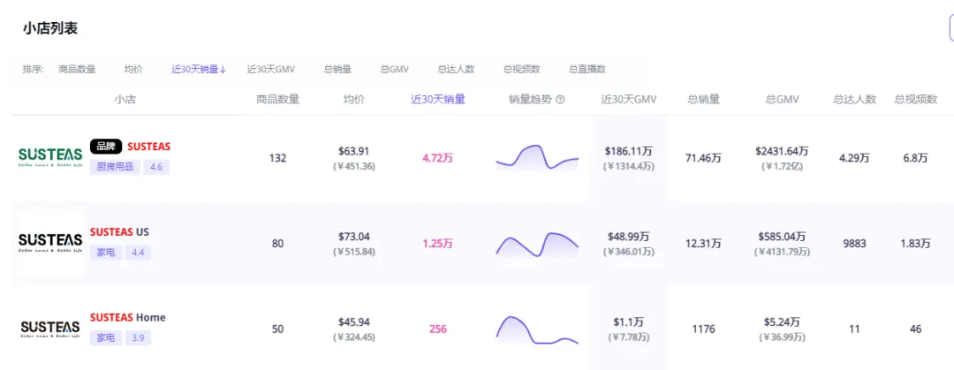
Task: Select the 1.25万 sales value
Action: pyautogui.click(x=438, y=244)
